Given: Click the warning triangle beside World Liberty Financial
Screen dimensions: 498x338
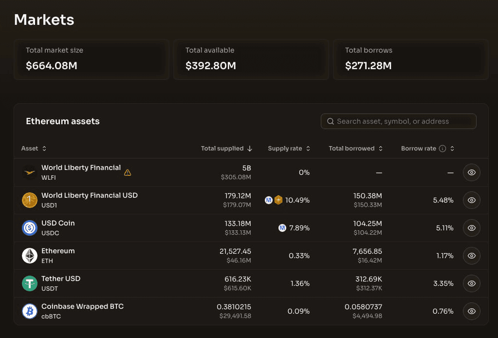Looking at the screenshot, I should pos(128,172).
